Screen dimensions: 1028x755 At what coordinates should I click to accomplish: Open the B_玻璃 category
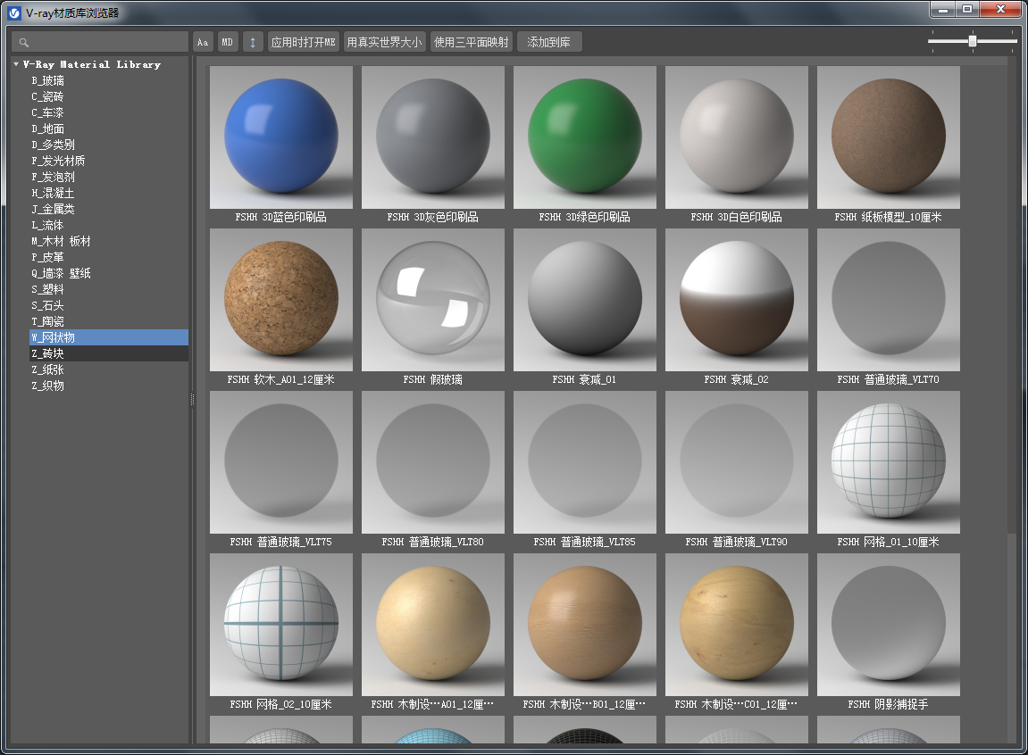(48, 80)
